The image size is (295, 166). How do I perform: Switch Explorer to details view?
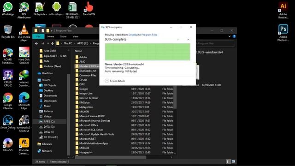228,161
